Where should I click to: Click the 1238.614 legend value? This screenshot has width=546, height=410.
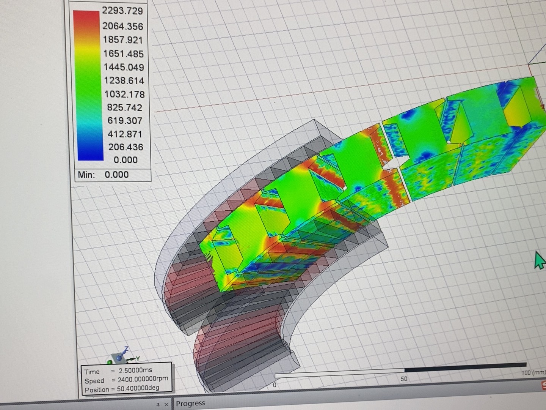(x=124, y=80)
